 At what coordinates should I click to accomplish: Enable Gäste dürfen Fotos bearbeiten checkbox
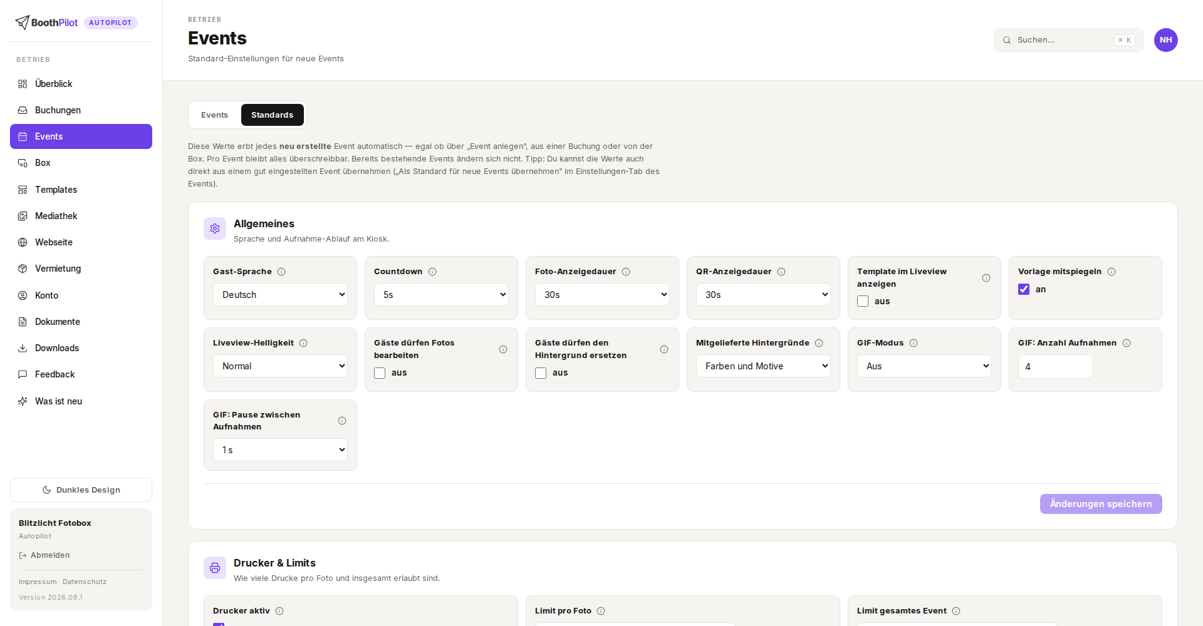380,373
